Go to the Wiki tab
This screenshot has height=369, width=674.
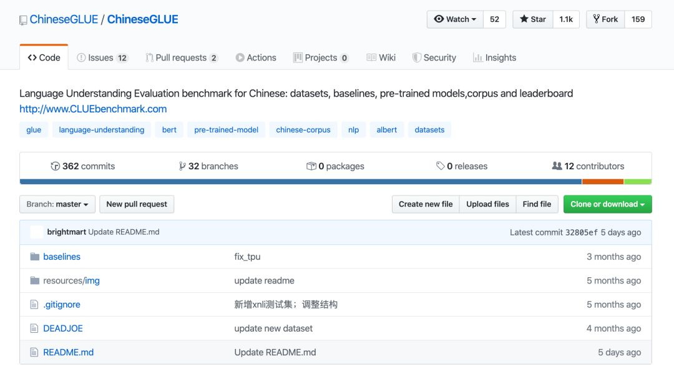coord(381,57)
